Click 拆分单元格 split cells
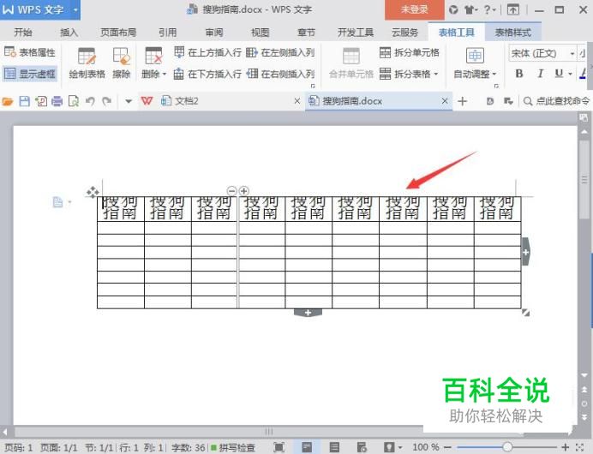Screen dimensions: 593x454 410,52
